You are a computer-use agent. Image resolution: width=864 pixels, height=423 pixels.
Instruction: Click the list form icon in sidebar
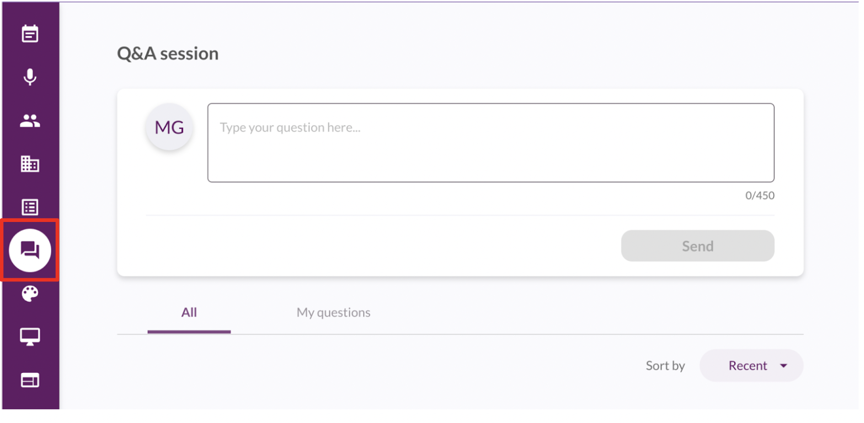click(30, 207)
